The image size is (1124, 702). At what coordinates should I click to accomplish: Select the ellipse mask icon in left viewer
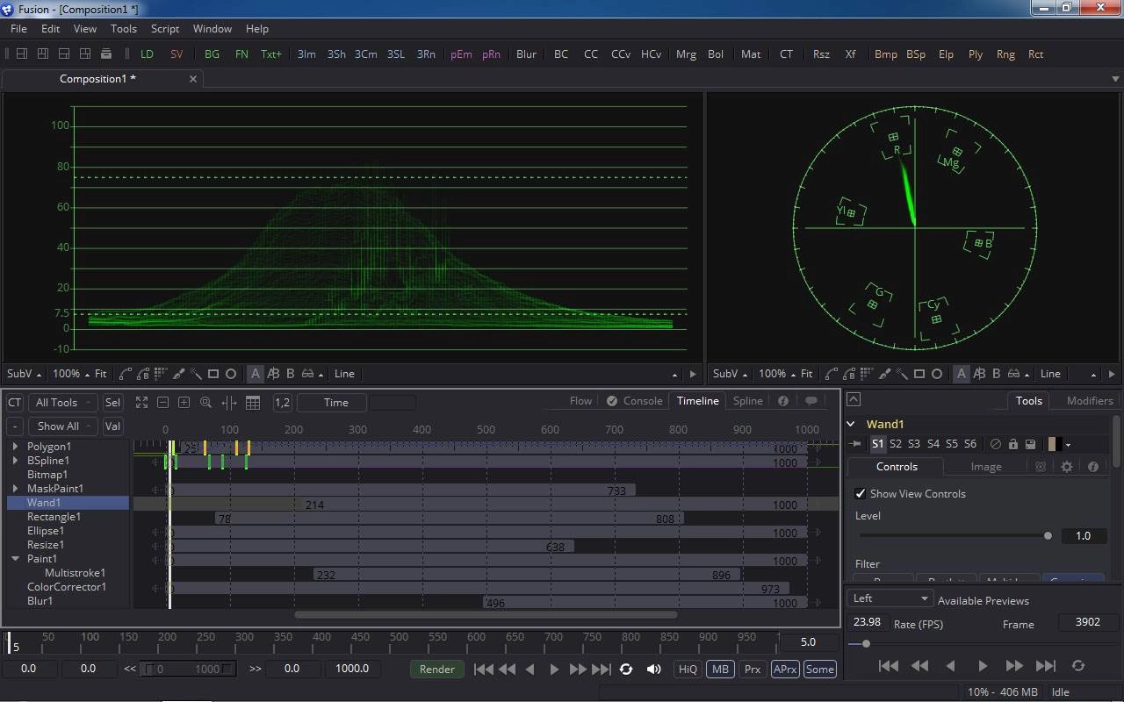pos(231,374)
